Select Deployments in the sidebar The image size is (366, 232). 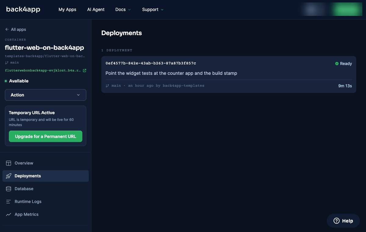[x=45, y=176]
